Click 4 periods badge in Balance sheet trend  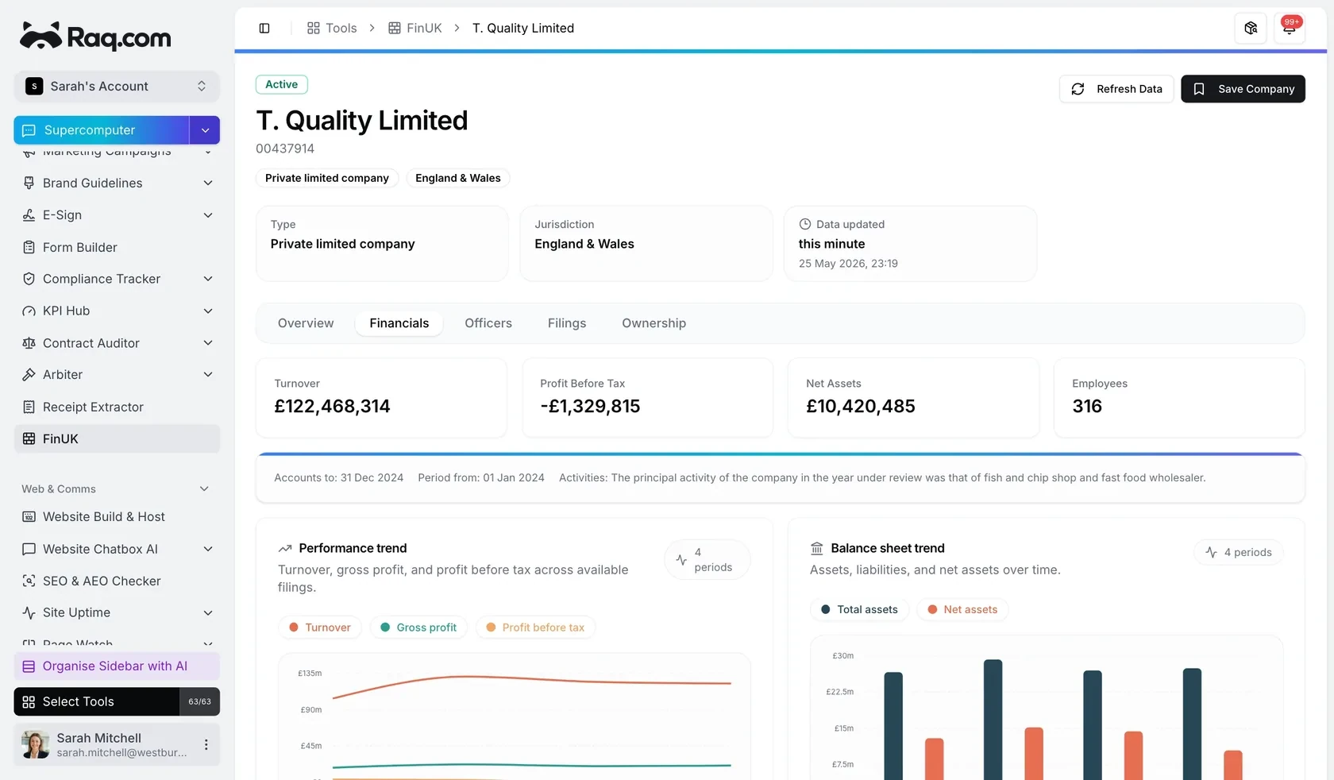1238,553
